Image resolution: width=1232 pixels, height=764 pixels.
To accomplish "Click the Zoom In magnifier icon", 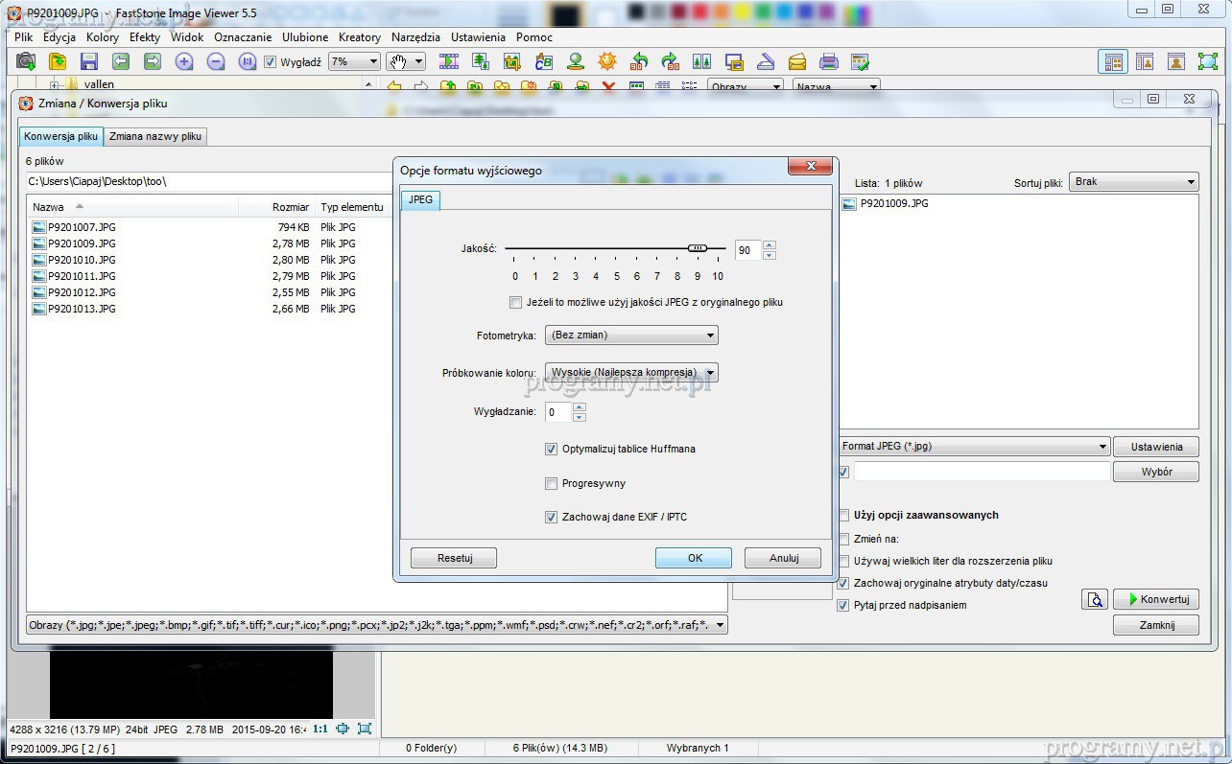I will click(184, 62).
